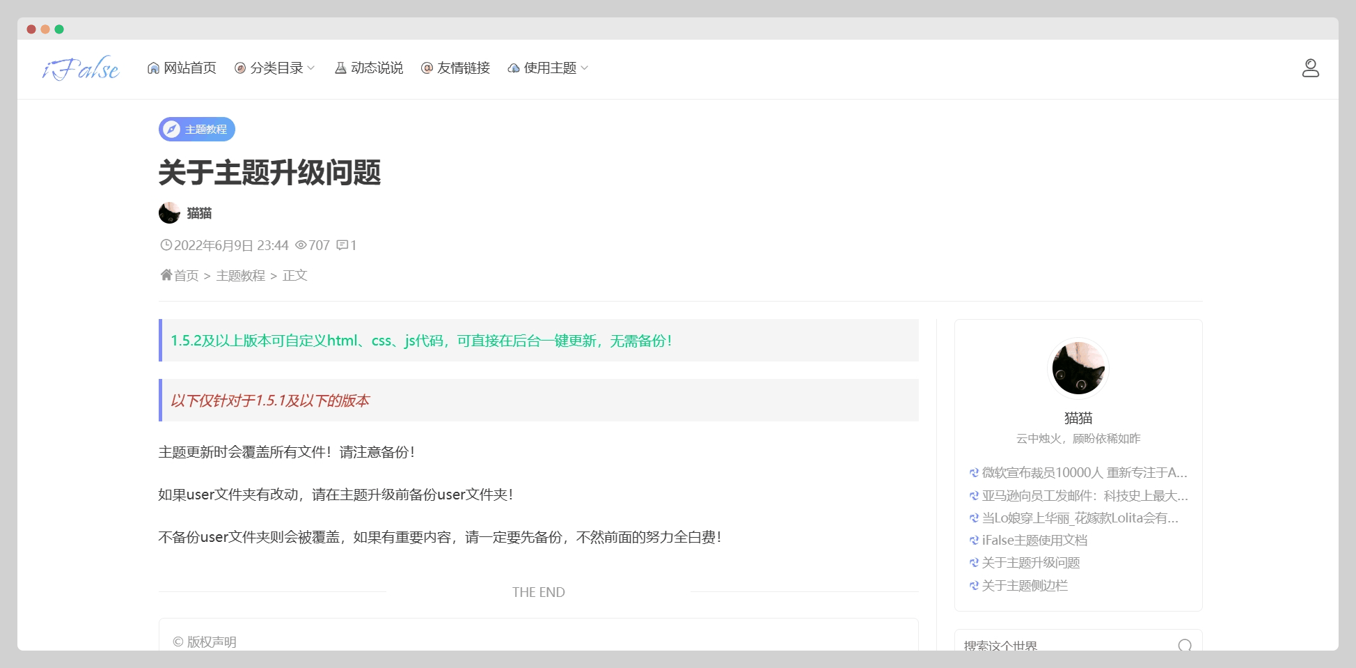Click the home icon in breadcrumb
The image size is (1356, 668).
click(x=166, y=275)
